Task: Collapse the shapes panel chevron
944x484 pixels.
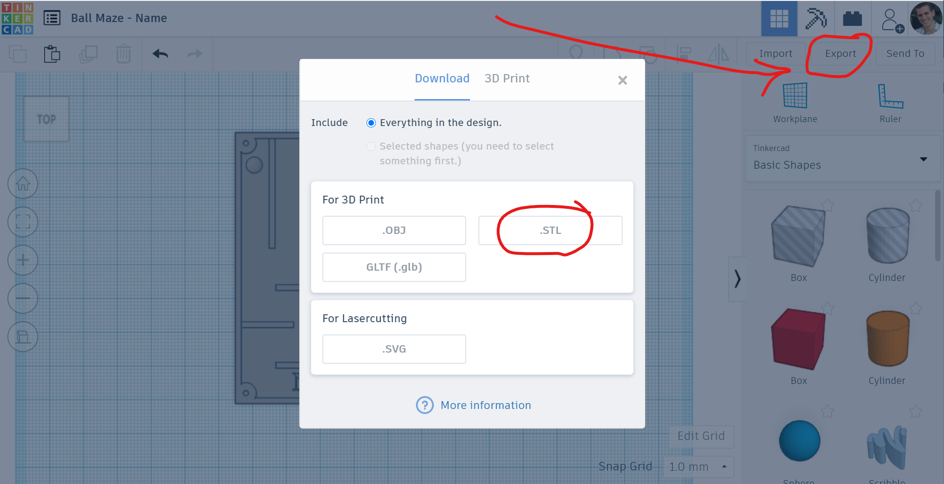Action: (737, 279)
